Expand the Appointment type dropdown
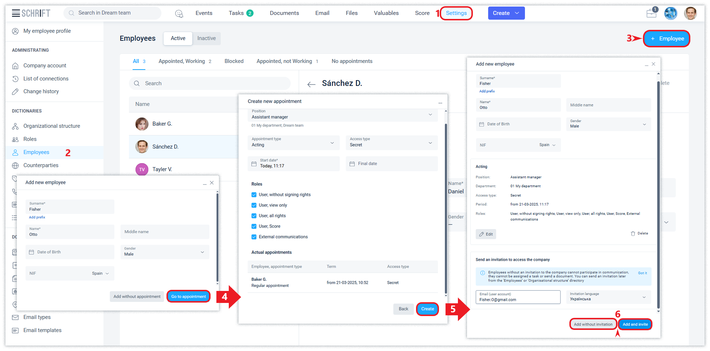710x351 pixels. click(x=293, y=142)
